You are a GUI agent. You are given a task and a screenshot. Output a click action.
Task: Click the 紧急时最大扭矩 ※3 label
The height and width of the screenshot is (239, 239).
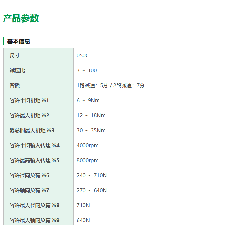coord(32,130)
